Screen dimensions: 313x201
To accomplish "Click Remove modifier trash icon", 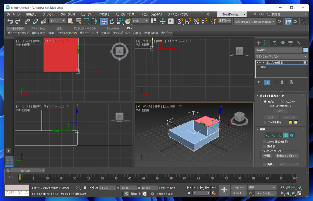I will tap(282, 82).
